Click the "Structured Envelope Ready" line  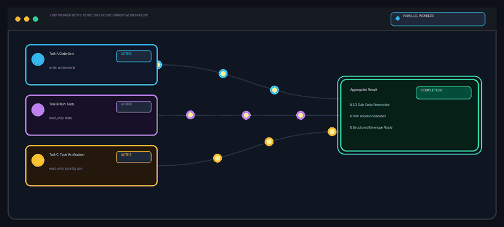point(371,127)
